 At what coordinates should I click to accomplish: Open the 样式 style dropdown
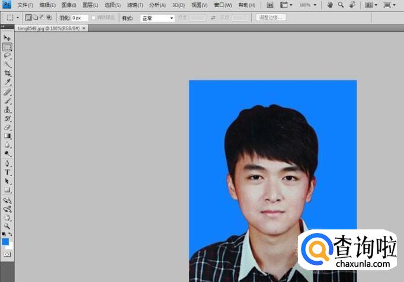[157, 18]
